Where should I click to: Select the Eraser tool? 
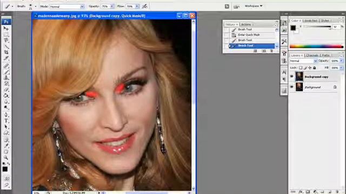pyautogui.click(x=6, y=89)
